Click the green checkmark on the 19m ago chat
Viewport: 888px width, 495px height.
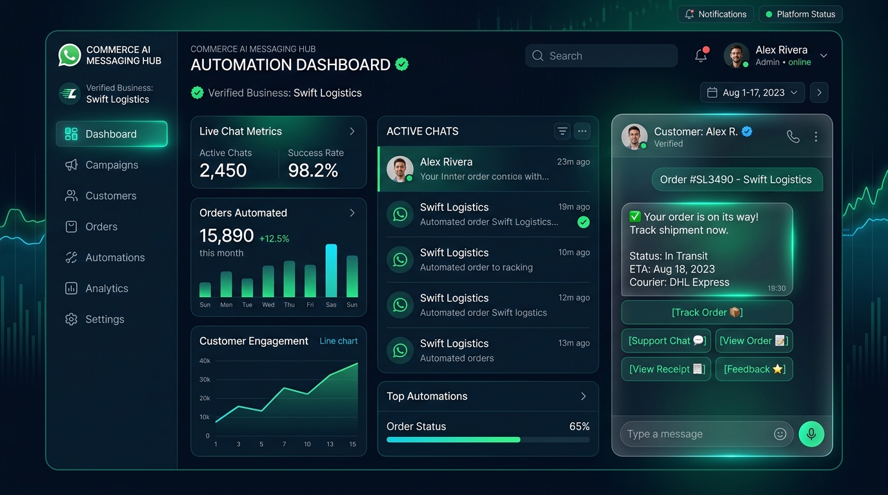pos(583,222)
